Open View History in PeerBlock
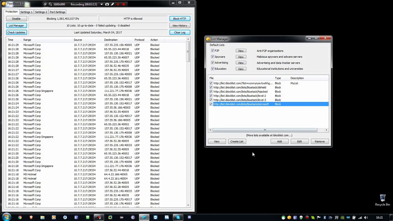 pyautogui.click(x=180, y=25)
